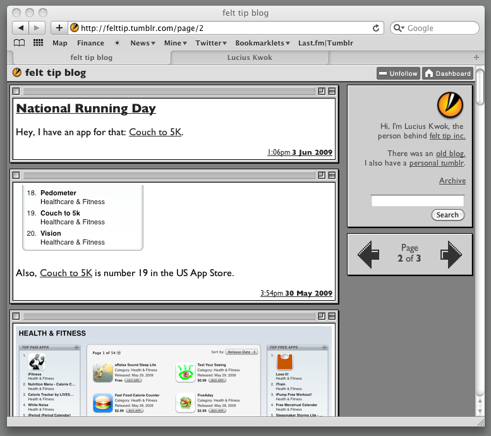Image resolution: width=491 pixels, height=436 pixels.
Task: Go to previous page with left arrow
Action: coord(368,254)
